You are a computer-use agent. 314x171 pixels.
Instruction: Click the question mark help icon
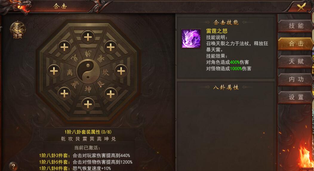tap(13, 166)
